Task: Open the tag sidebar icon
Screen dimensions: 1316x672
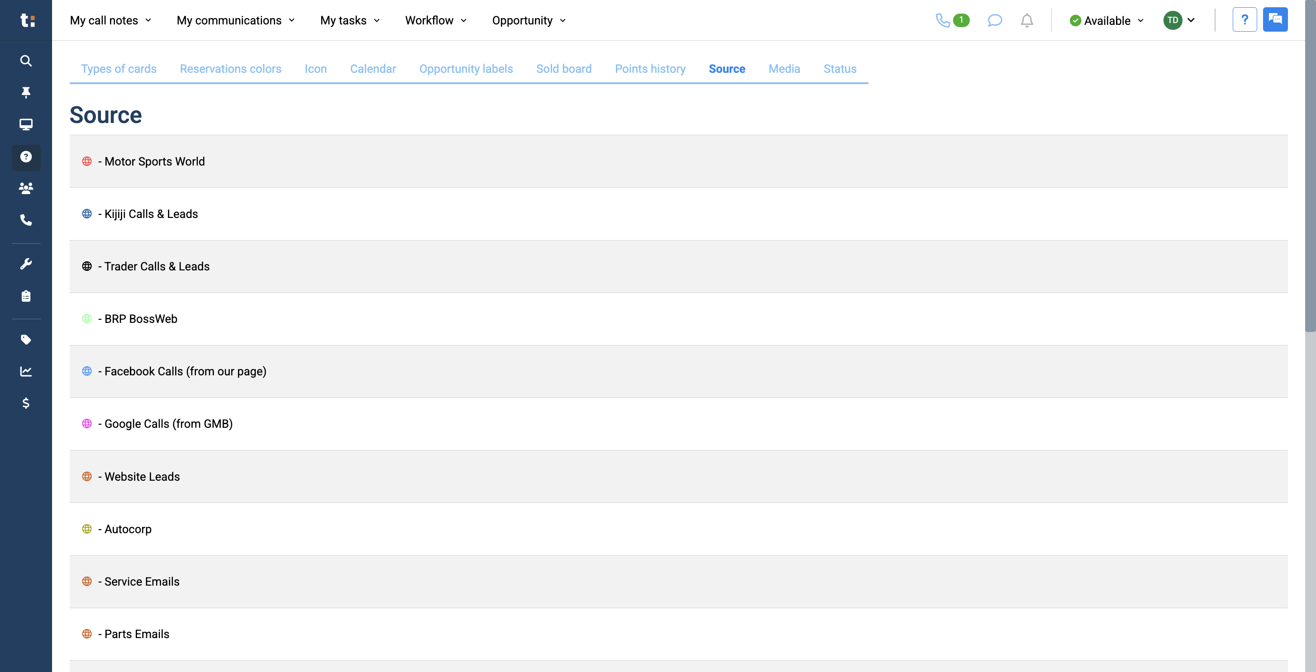Action: [x=25, y=339]
